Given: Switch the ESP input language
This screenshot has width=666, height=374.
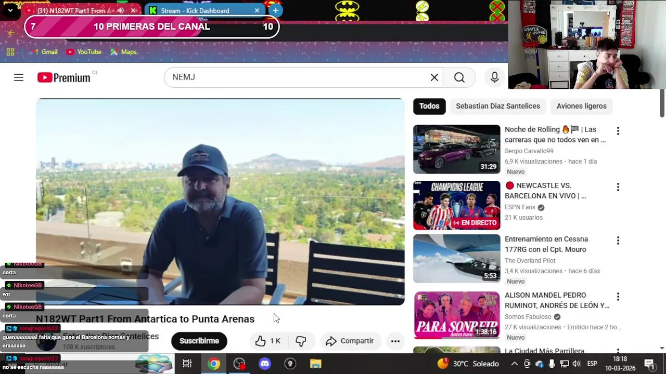Looking at the screenshot, I should 592,364.
